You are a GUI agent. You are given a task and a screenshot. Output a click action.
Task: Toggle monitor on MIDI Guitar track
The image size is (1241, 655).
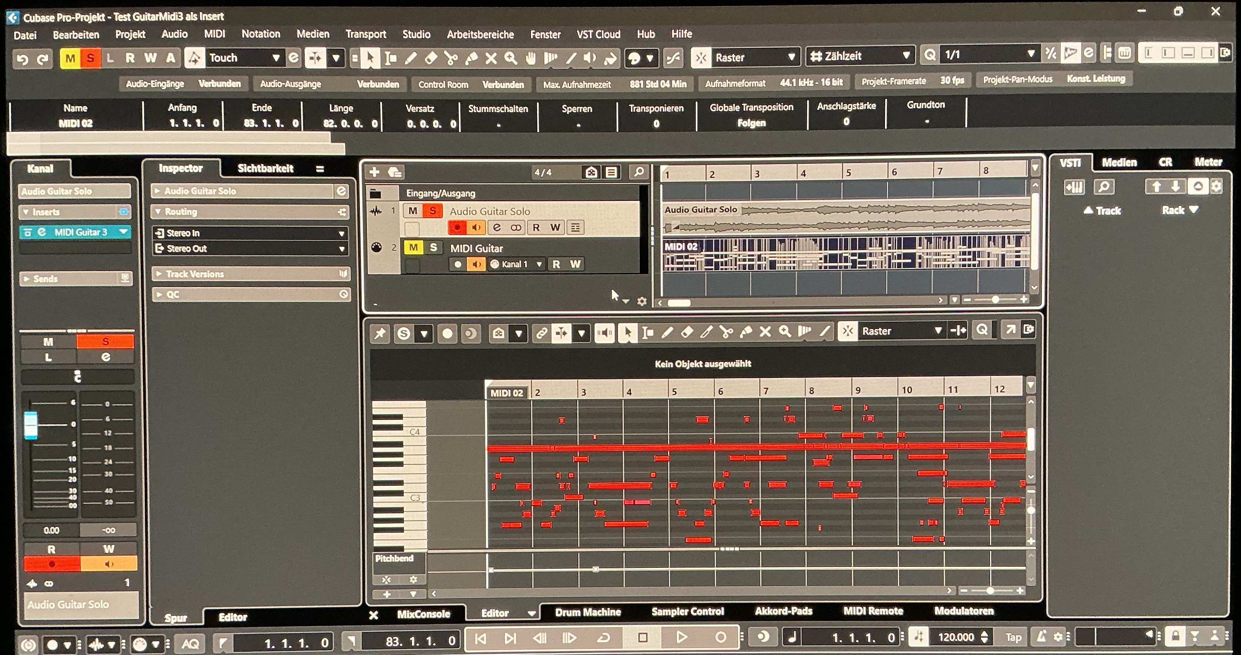pyautogui.click(x=476, y=264)
